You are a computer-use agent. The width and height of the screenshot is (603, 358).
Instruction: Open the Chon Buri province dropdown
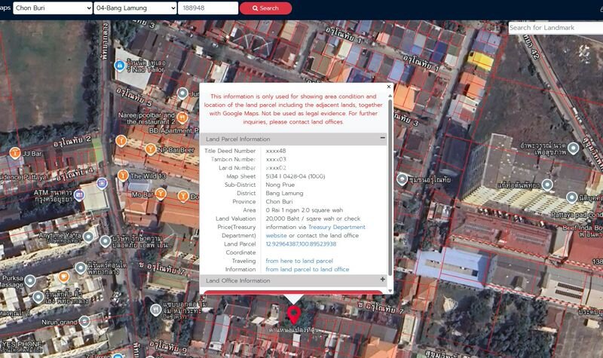click(53, 8)
